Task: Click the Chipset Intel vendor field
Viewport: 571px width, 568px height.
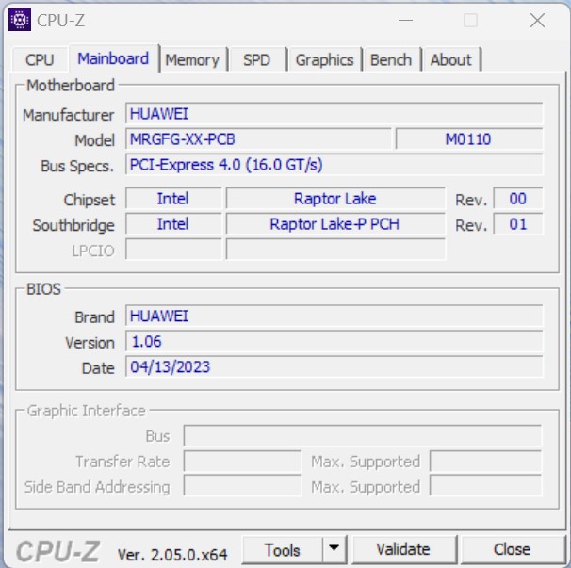Action: coord(173,199)
